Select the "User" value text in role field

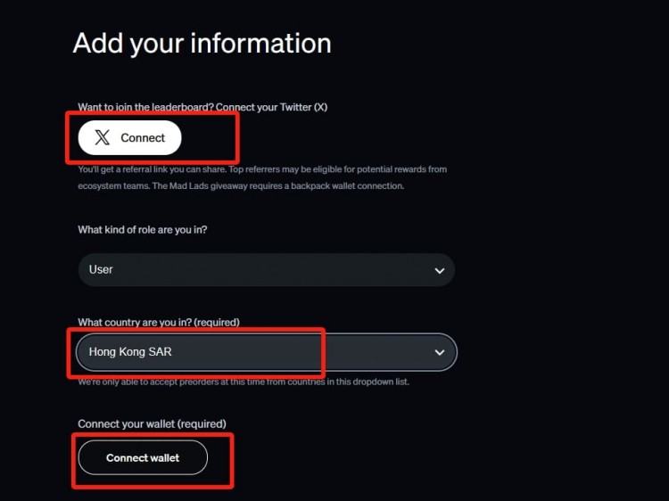click(101, 269)
